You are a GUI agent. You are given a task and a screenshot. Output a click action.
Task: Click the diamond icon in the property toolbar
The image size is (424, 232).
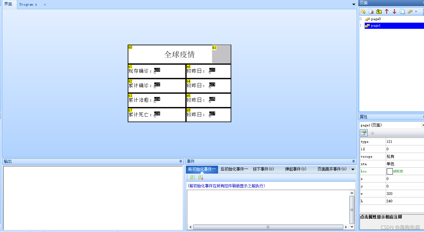pyautogui.click(x=372, y=133)
